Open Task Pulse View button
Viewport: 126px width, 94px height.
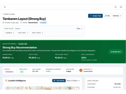click(x=79, y=29)
